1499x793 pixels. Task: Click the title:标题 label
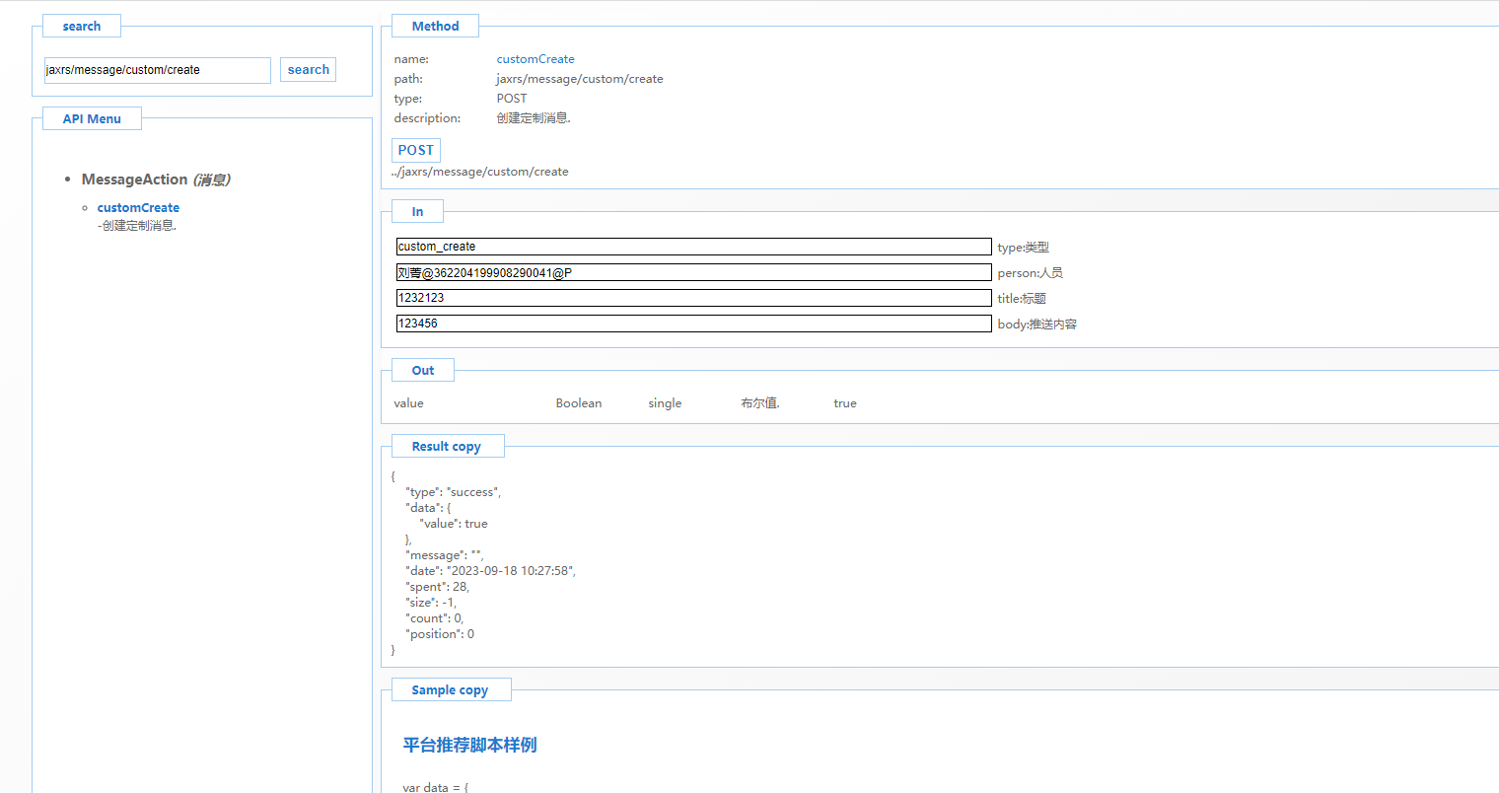point(1022,299)
